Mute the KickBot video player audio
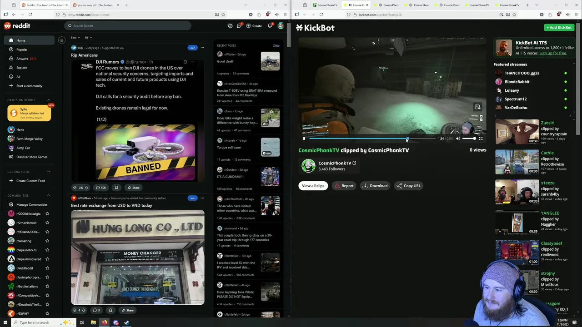The width and height of the screenshot is (582, 327). pos(458,139)
